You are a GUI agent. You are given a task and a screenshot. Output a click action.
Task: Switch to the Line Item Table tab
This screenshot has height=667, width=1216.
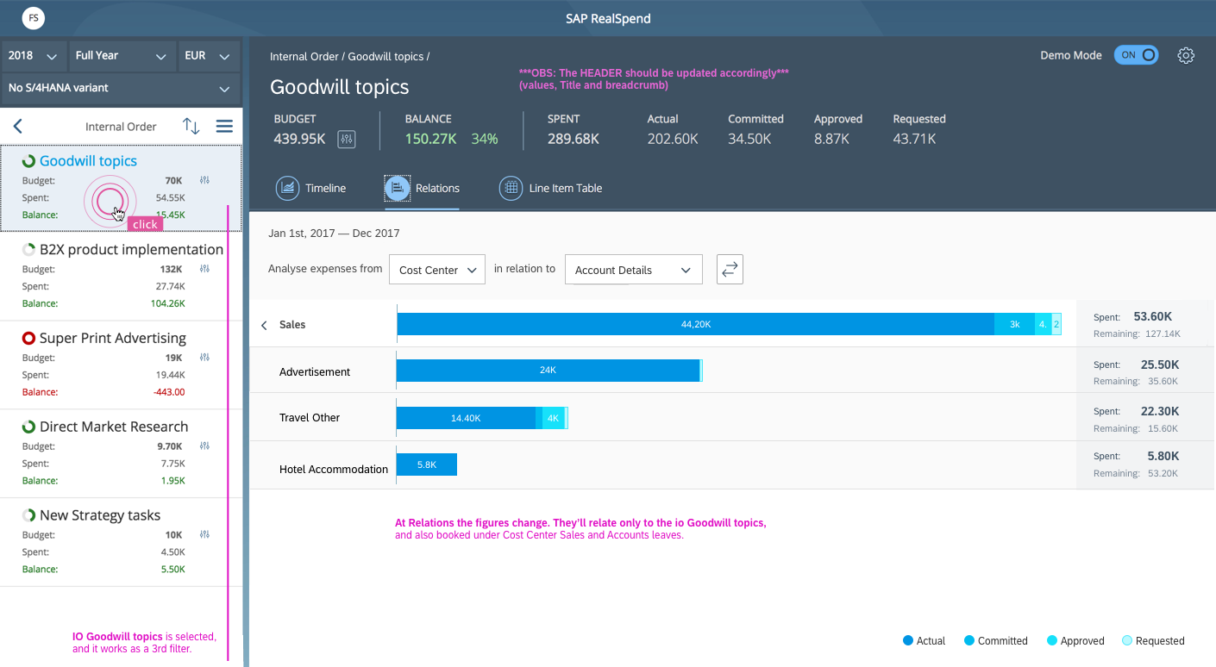point(550,188)
